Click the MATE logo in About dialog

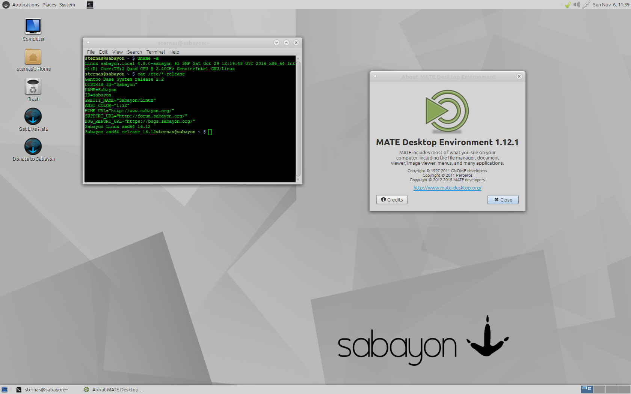447,111
